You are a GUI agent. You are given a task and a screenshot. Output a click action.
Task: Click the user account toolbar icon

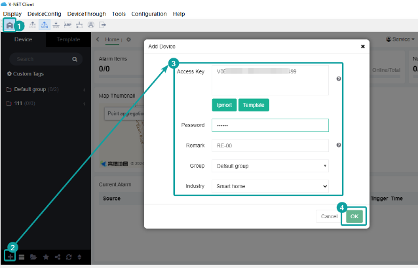[91, 26]
